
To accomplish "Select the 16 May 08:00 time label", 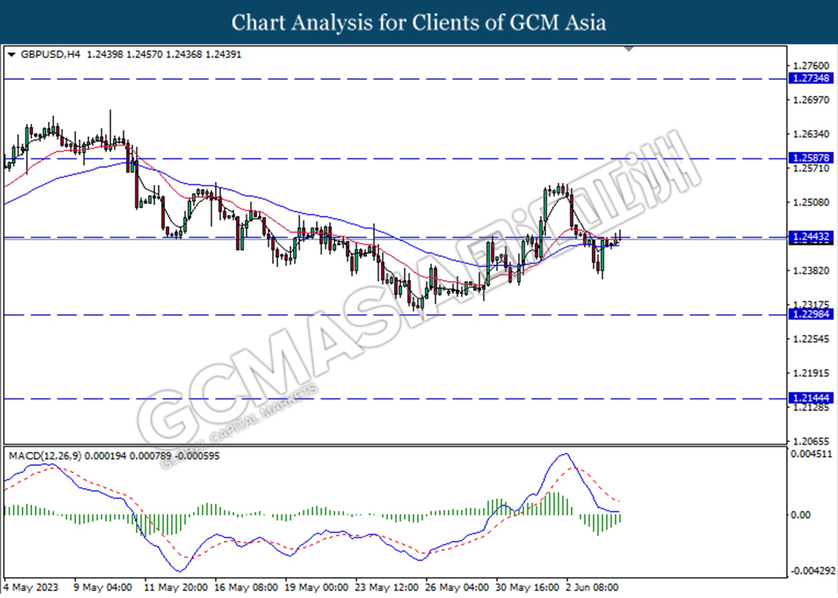I will (246, 588).
